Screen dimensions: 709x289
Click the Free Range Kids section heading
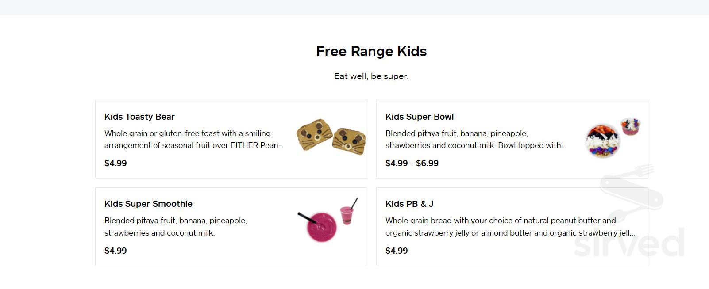coord(371,51)
